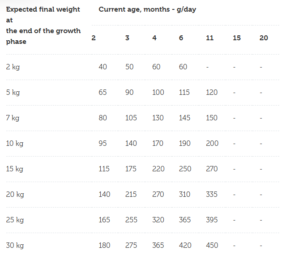The image size is (290, 255).
Task: Select the '25 kg' row label
Action: [x=15, y=220]
